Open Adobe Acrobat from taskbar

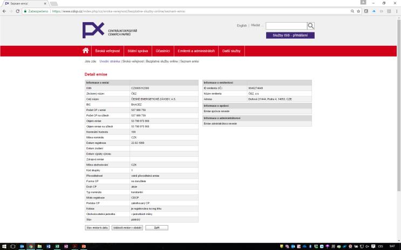click(x=74, y=246)
